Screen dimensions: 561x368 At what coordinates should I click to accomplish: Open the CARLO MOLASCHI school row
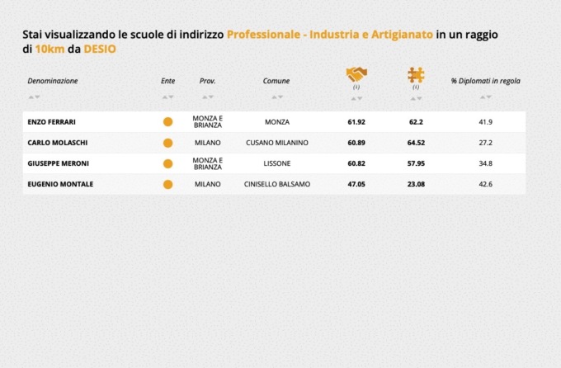(274, 143)
